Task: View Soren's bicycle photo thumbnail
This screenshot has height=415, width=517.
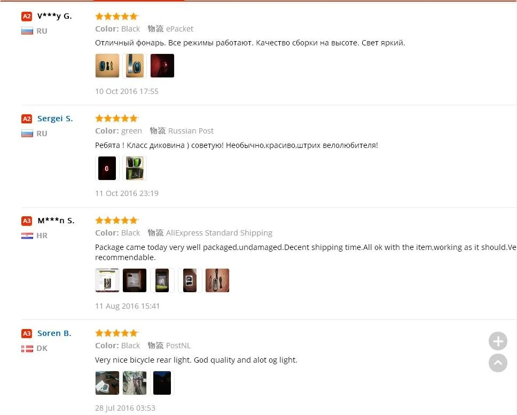Action: [x=135, y=383]
